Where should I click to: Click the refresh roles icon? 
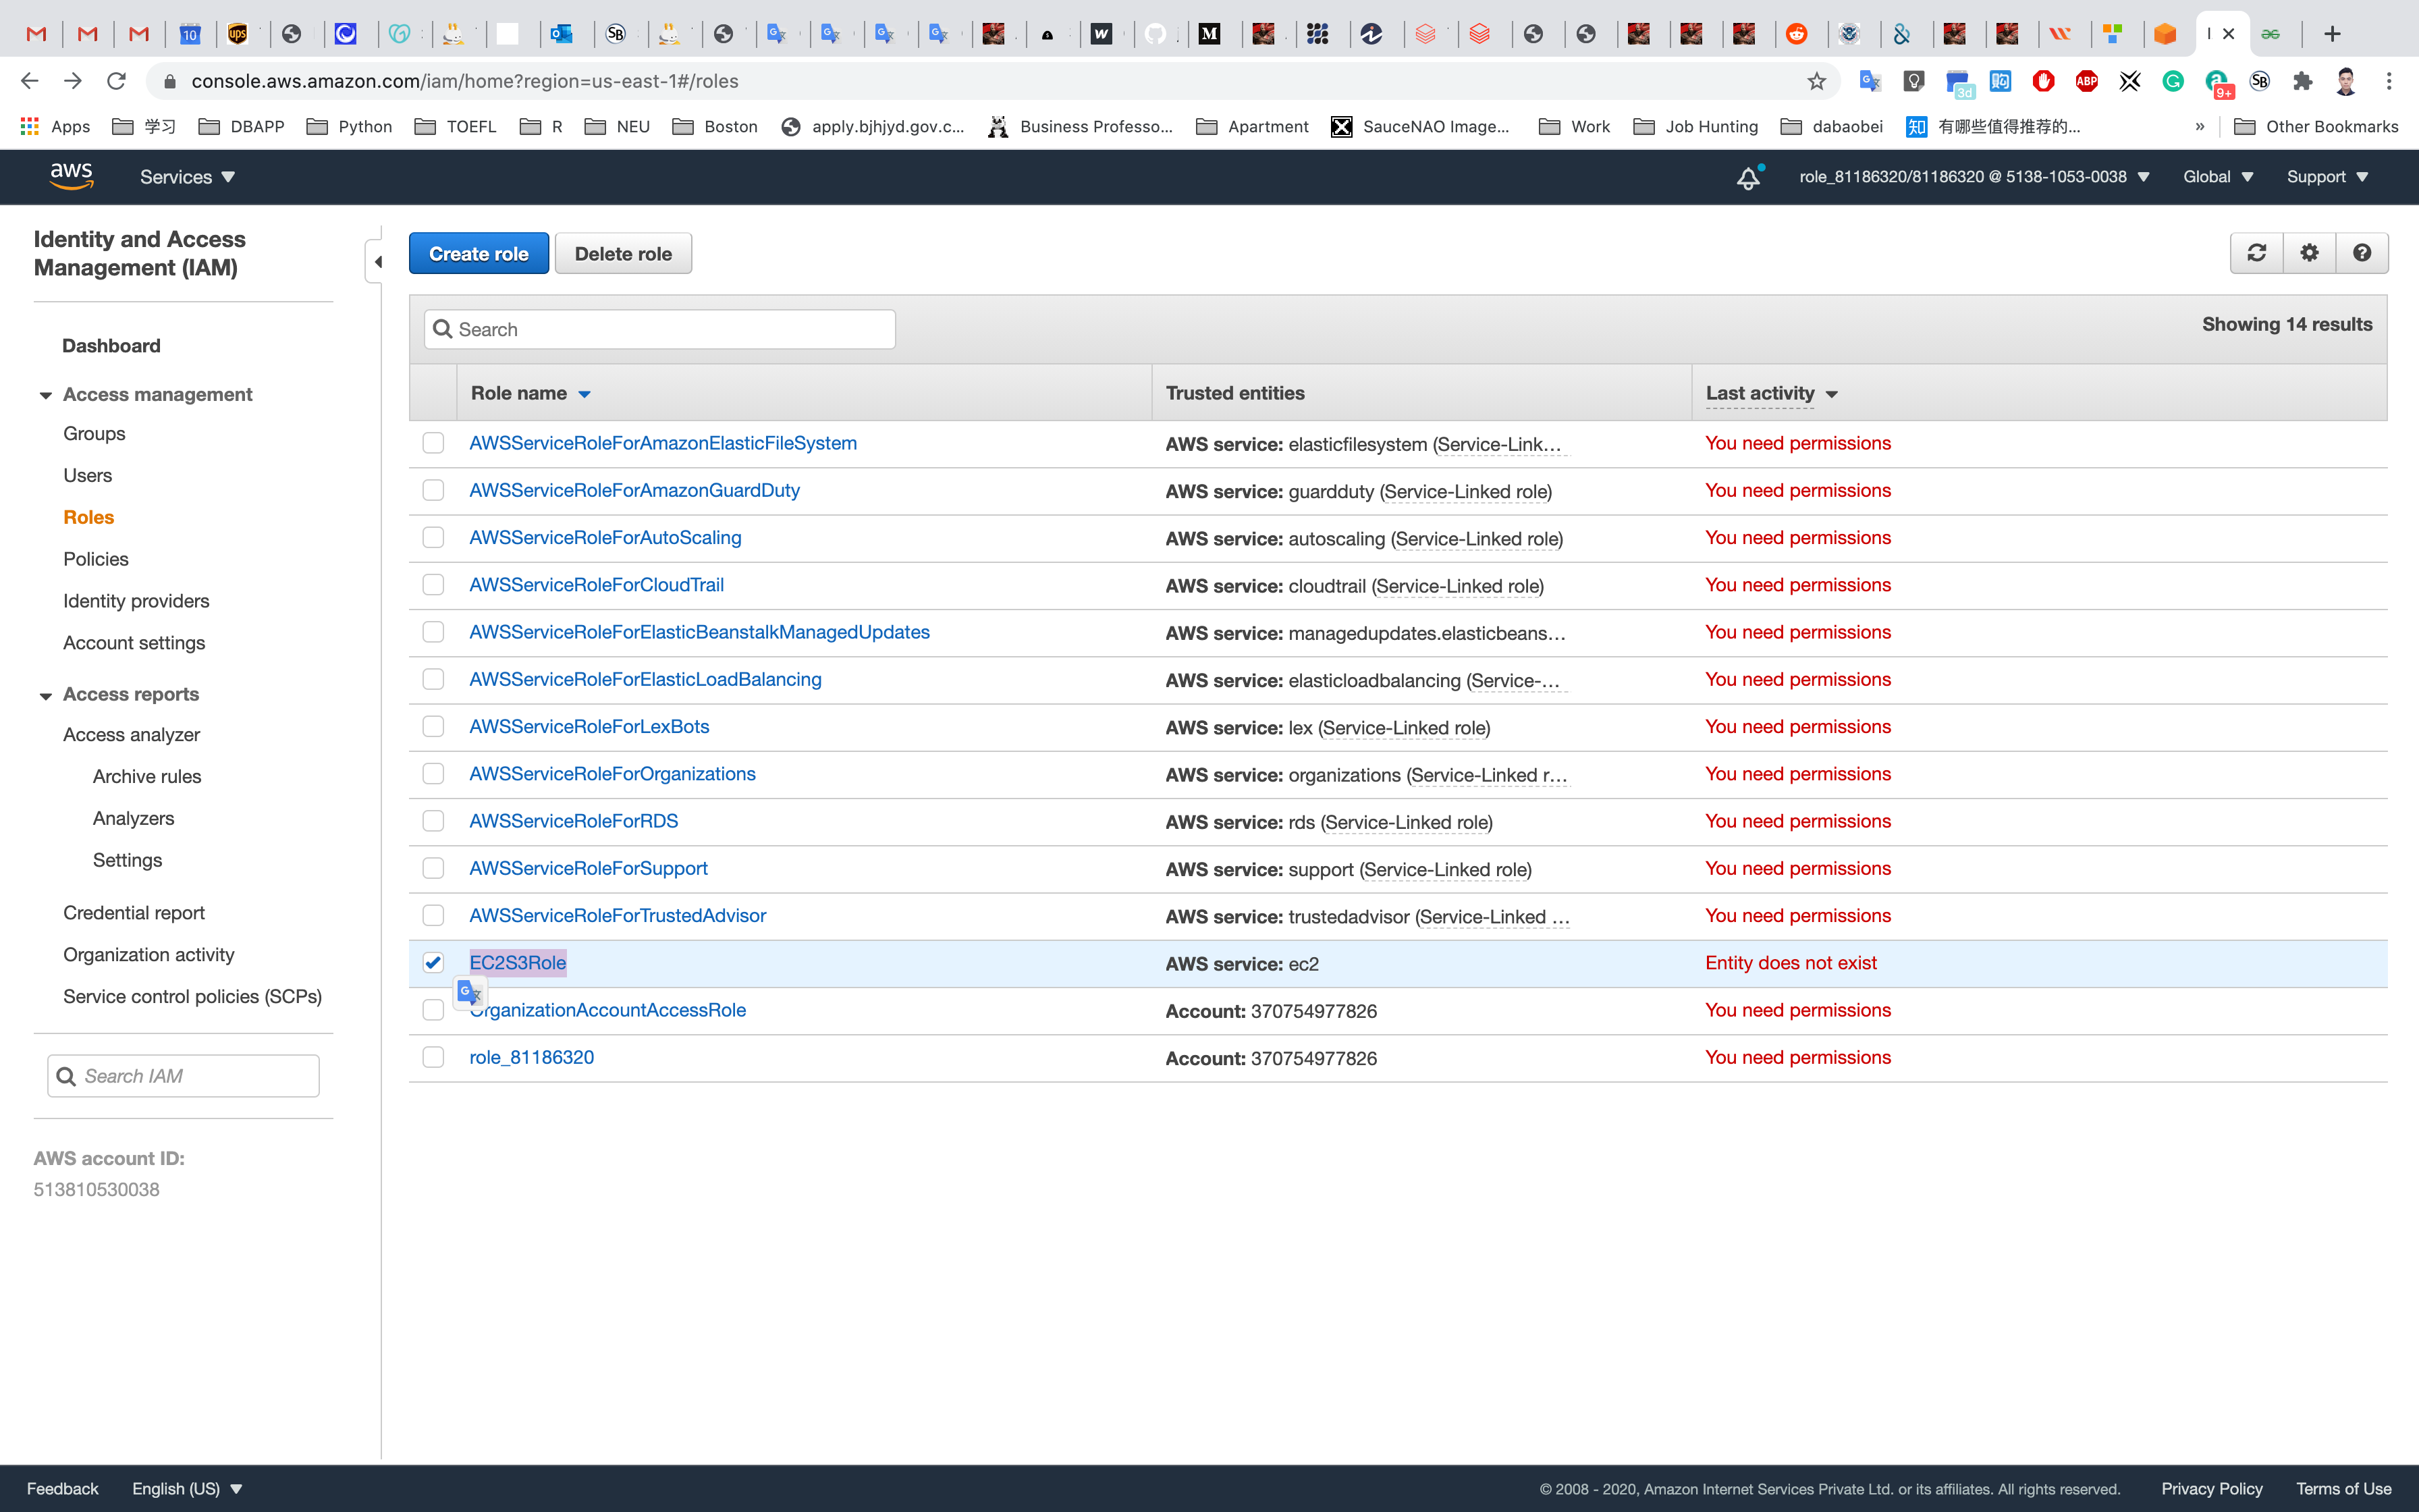pyautogui.click(x=2256, y=253)
